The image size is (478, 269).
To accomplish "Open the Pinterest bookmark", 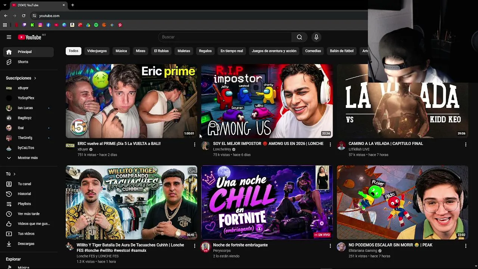I will [120, 25].
